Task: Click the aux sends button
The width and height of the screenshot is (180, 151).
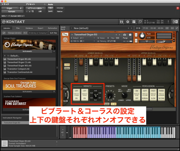Action: click(x=172, y=28)
